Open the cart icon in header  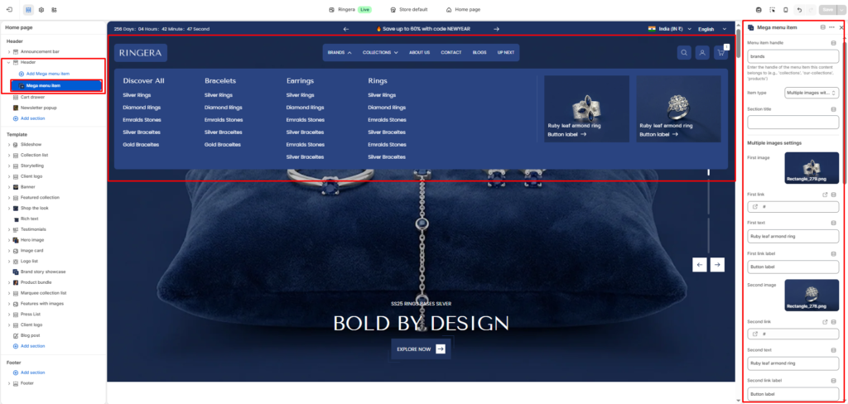click(x=720, y=52)
